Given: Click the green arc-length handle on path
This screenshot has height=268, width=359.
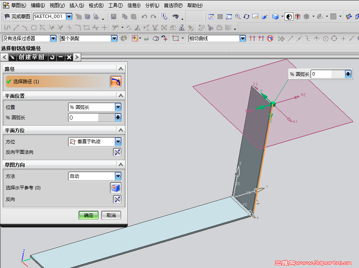Looking at the screenshot, I should tap(273, 104).
